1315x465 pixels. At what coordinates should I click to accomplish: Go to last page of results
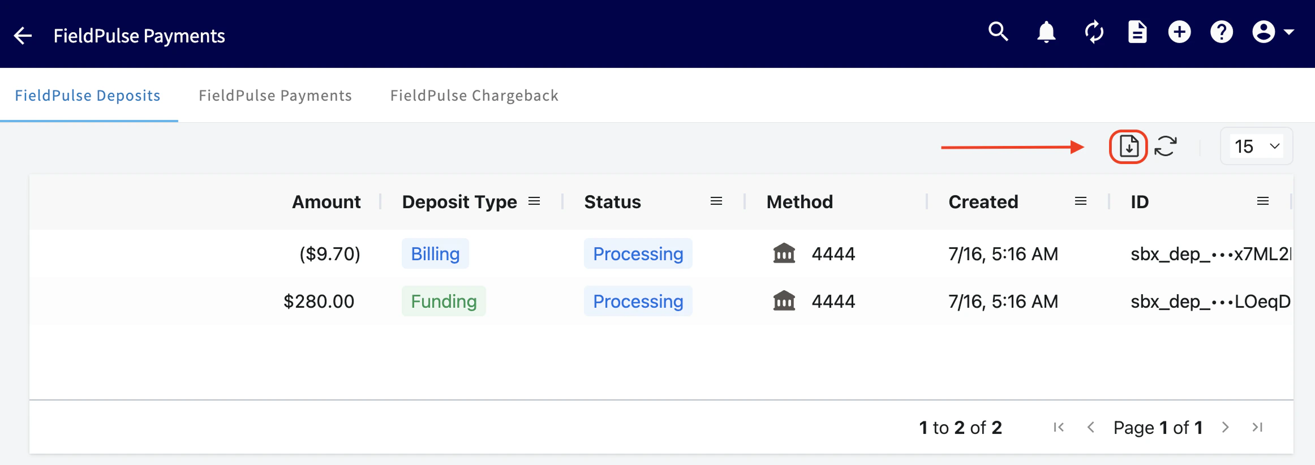(1257, 427)
